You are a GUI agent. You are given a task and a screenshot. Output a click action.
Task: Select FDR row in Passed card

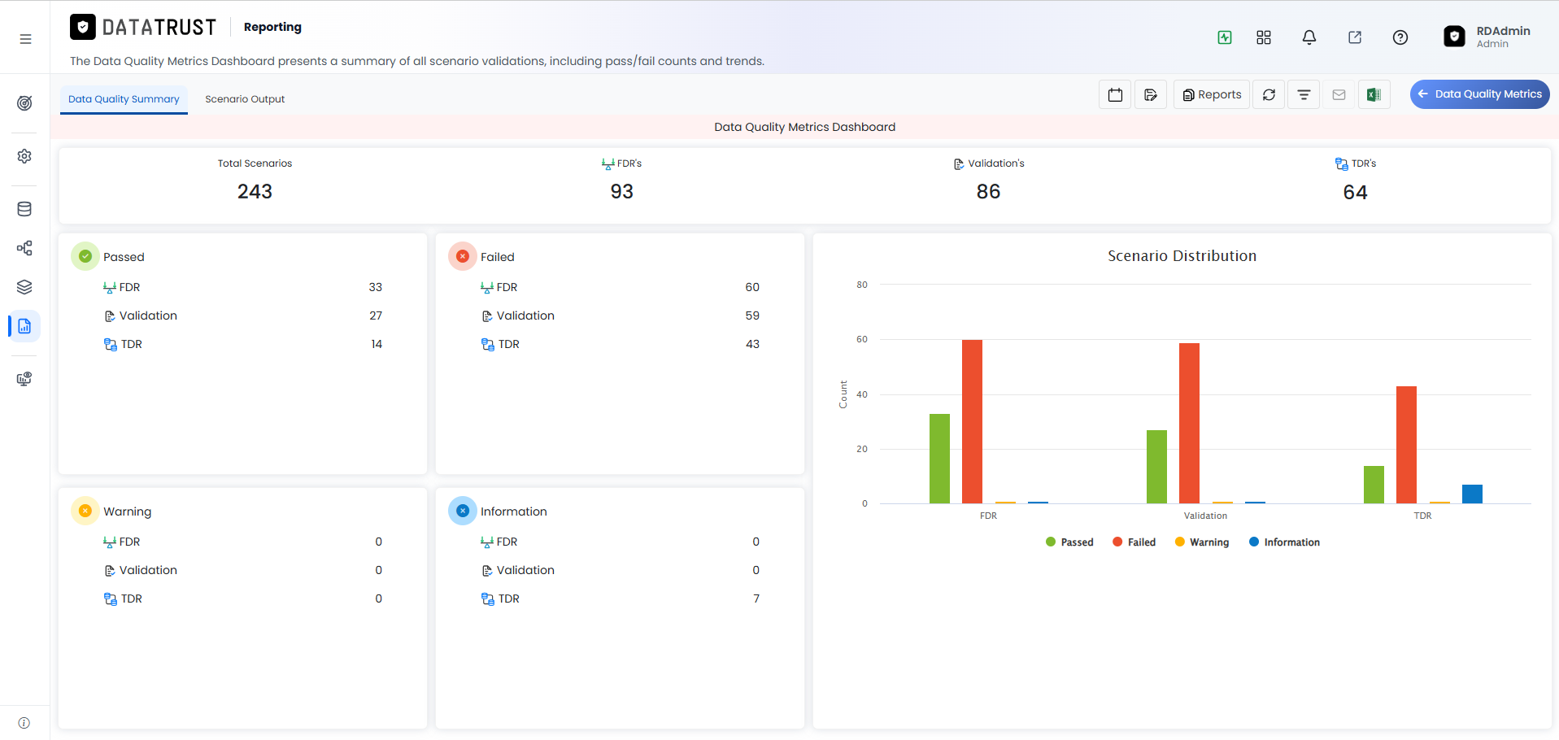coord(242,287)
